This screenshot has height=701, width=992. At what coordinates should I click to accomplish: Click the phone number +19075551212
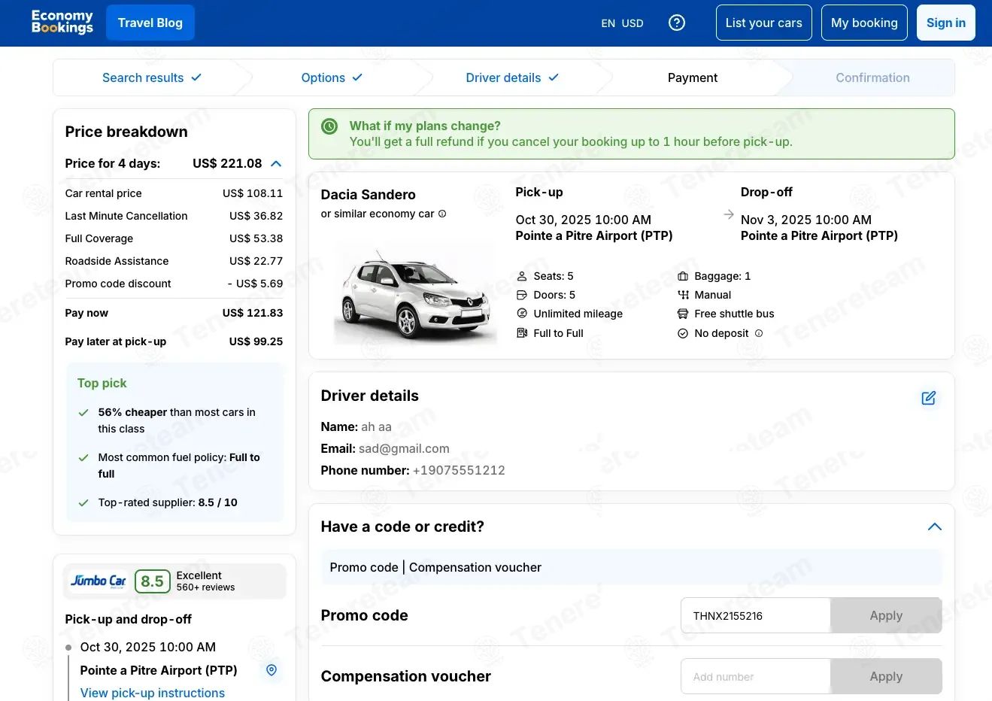(459, 470)
